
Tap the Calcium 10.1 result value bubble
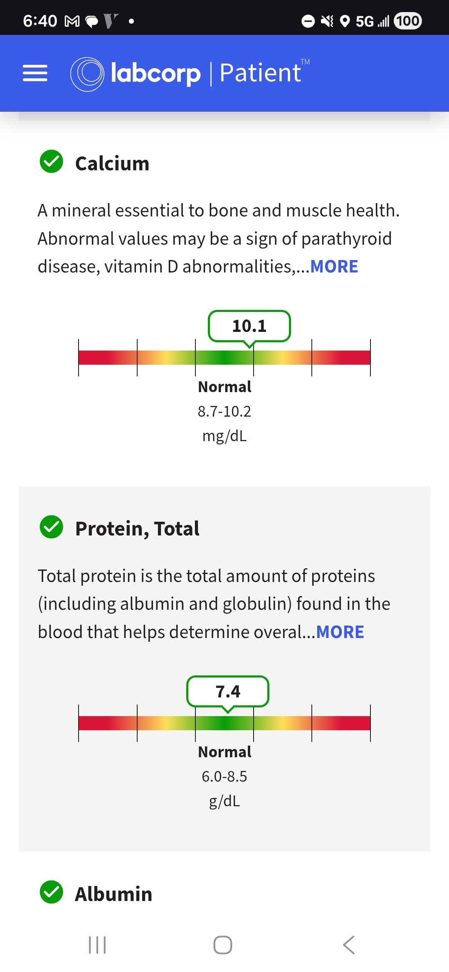pyautogui.click(x=249, y=326)
